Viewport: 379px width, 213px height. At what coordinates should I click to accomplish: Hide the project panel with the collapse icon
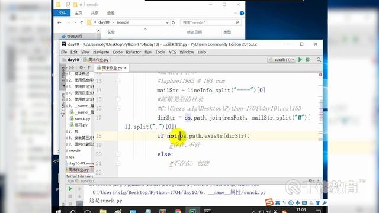[89, 67]
